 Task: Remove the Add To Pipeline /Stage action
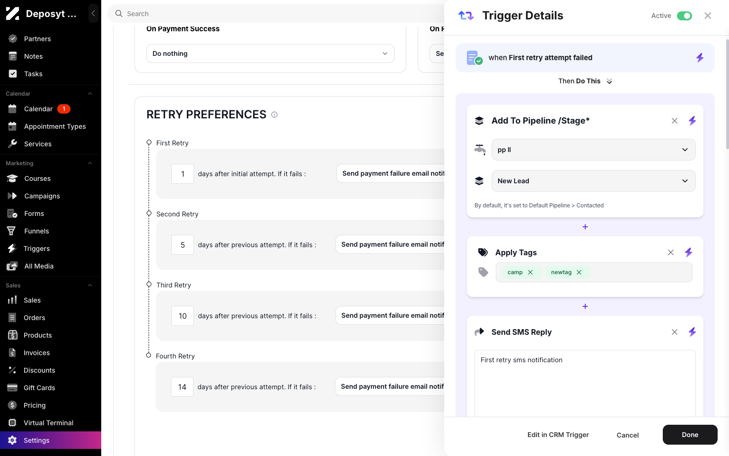pyautogui.click(x=675, y=121)
